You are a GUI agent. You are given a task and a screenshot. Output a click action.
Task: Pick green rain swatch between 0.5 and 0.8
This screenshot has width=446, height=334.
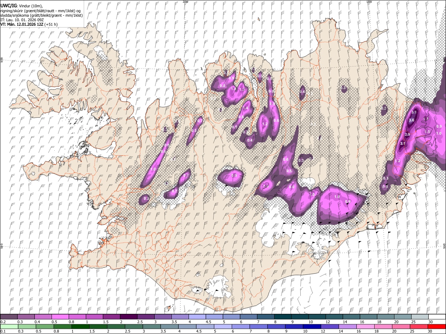[45, 327]
